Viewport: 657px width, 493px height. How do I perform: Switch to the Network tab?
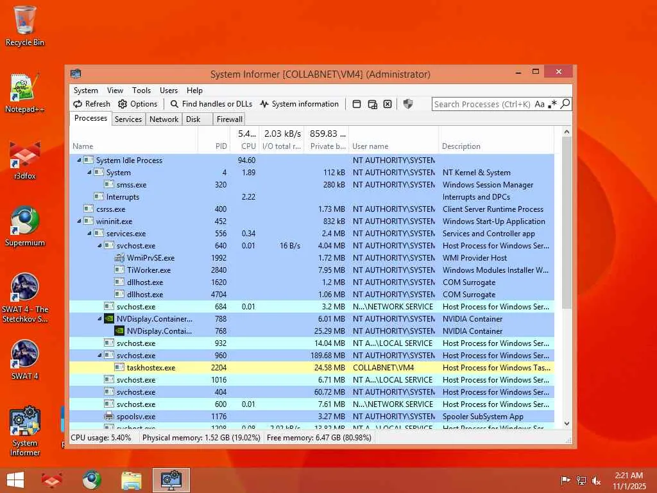pos(164,119)
